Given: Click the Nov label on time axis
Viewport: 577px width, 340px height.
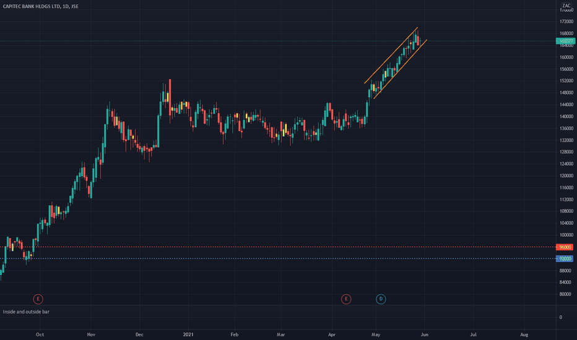Looking at the screenshot, I should 91,334.
